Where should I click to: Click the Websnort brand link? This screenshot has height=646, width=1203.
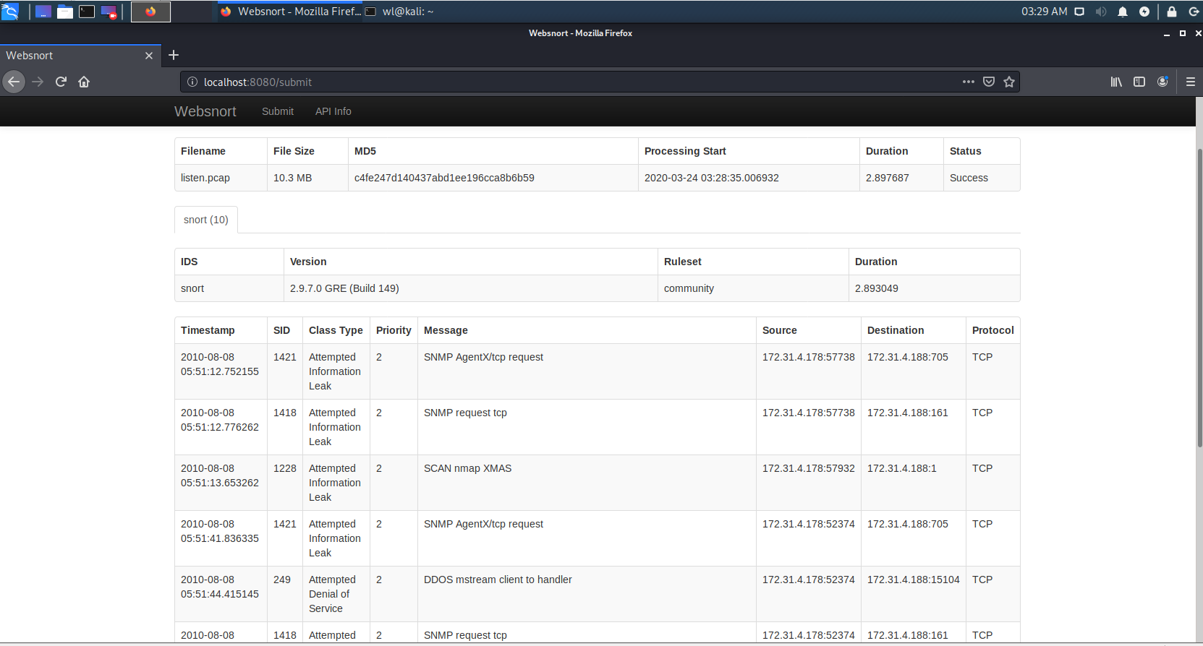coord(205,111)
